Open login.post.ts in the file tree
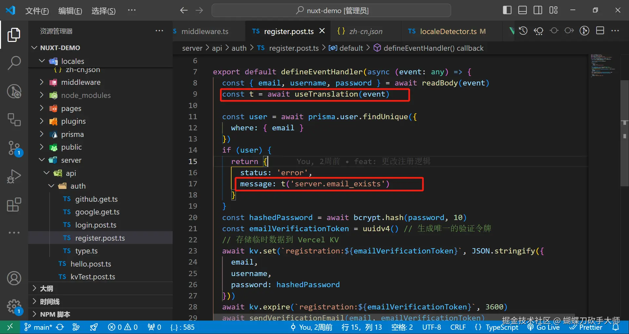 coord(96,225)
